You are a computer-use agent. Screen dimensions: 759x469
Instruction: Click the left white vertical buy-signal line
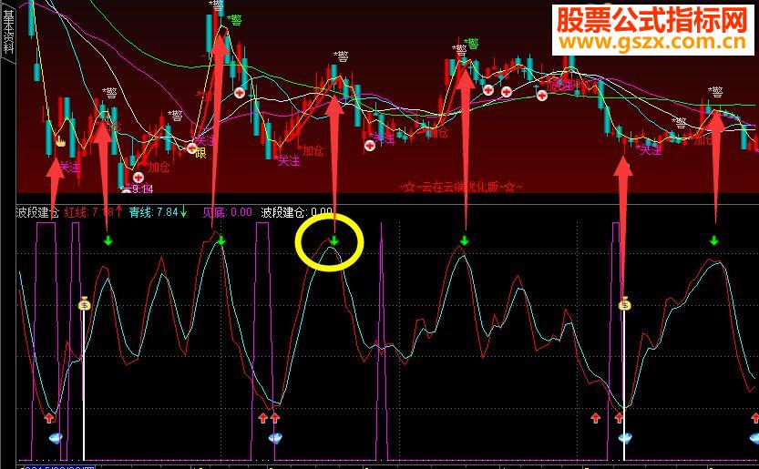pos(84,385)
